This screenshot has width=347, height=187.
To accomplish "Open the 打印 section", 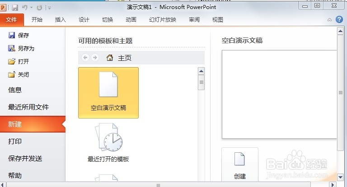I will coord(15,141).
